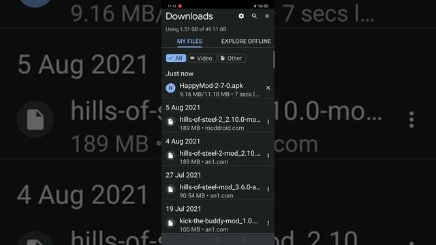Switch to EXPLORE OFFLINE tab
The image size is (436, 245).
[x=246, y=41]
